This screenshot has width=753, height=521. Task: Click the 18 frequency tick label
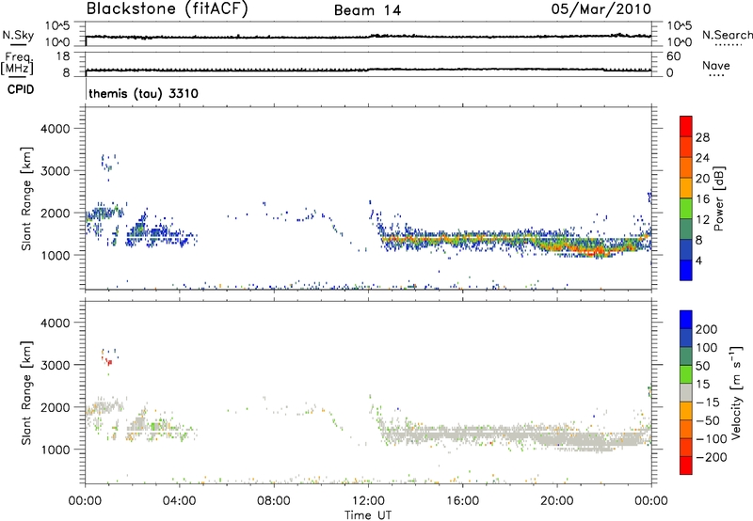tap(63, 56)
